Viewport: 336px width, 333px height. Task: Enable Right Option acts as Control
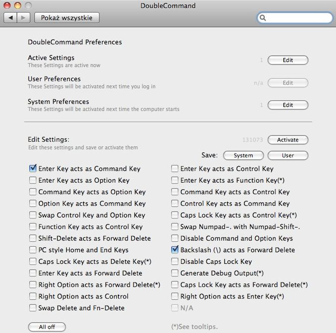click(x=33, y=296)
